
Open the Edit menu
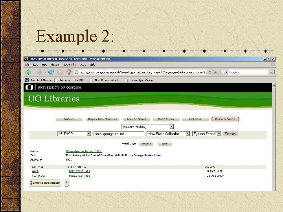pyautogui.click(x=35, y=64)
